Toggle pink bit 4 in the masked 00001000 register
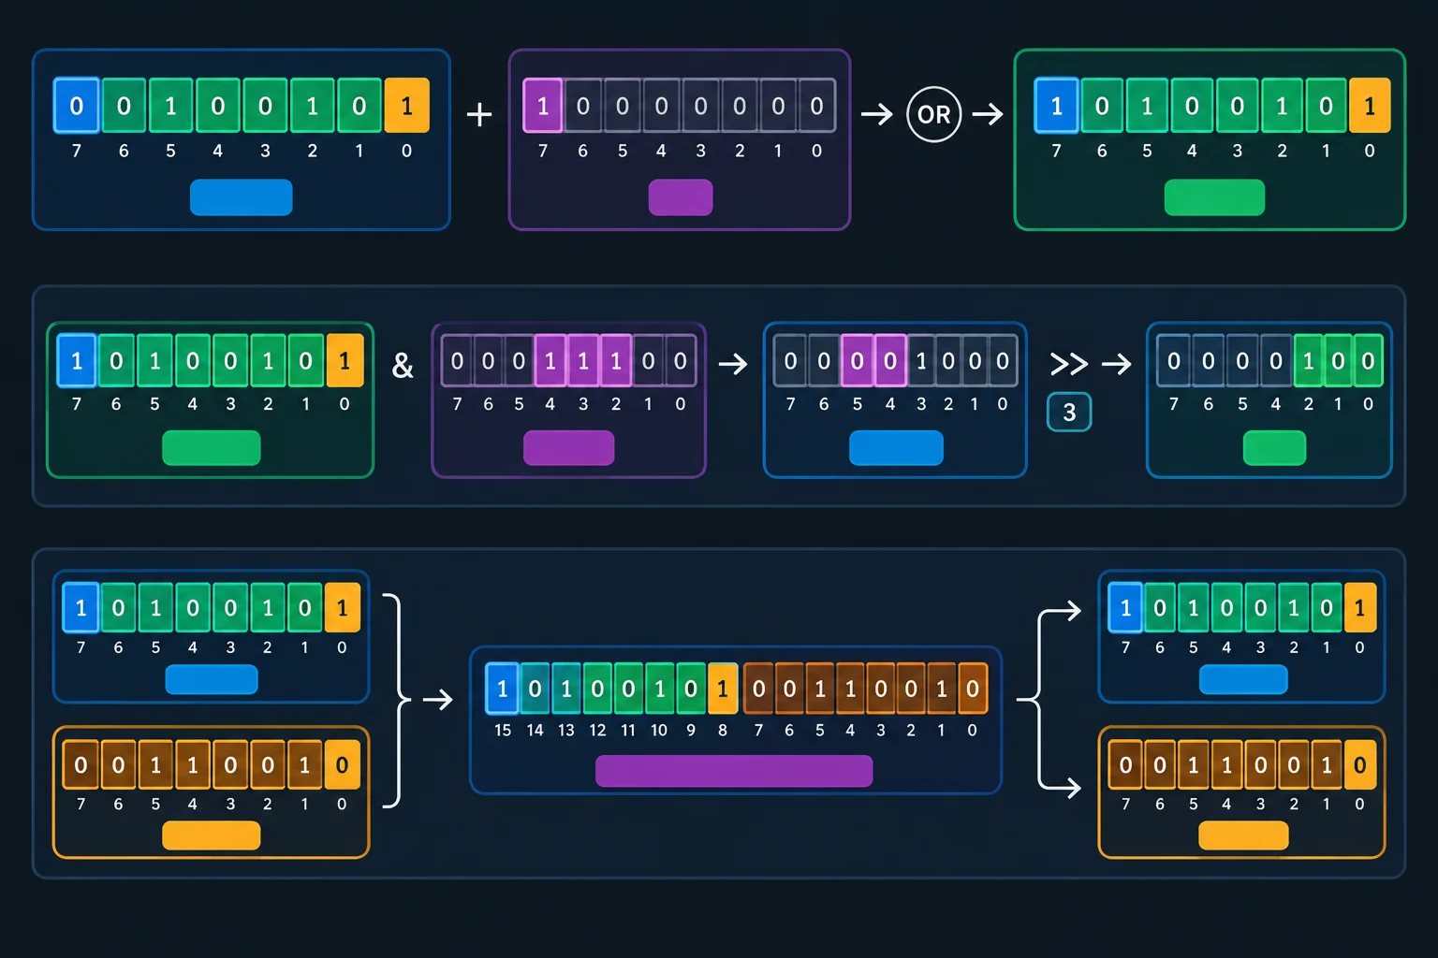 point(889,360)
